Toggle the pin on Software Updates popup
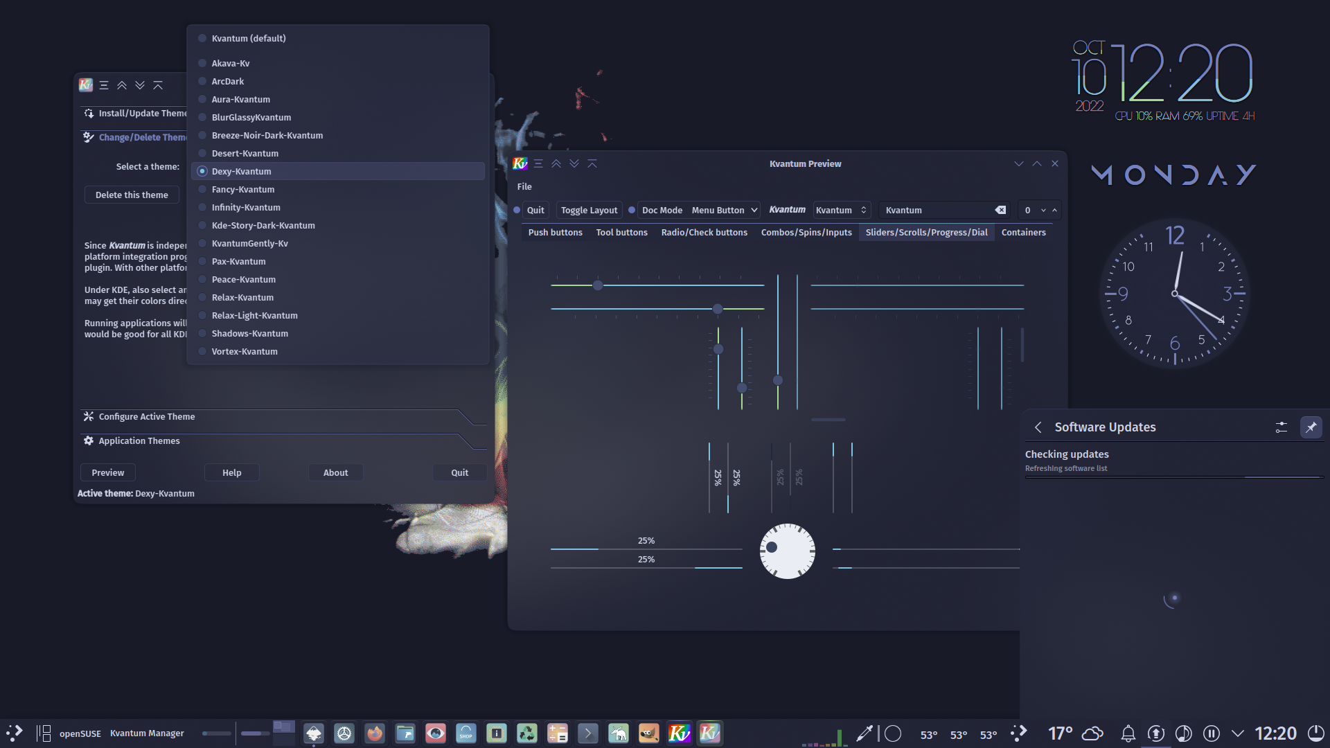The height and width of the screenshot is (748, 1330). [1311, 427]
